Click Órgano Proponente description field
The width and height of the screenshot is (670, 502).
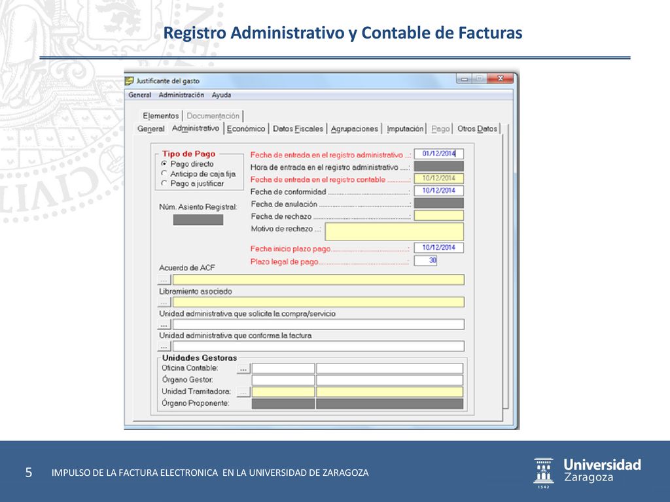coord(390,404)
